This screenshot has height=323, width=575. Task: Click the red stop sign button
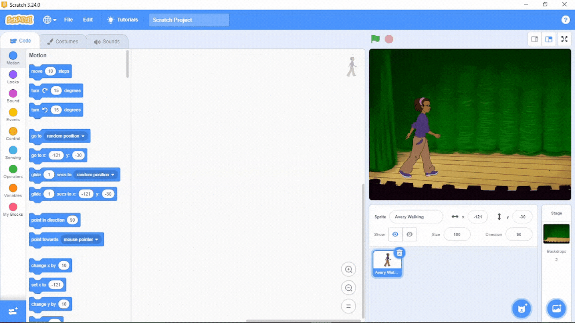coord(389,39)
